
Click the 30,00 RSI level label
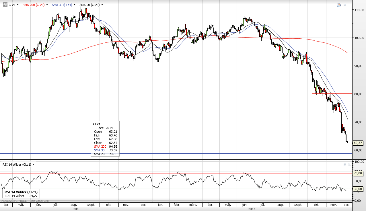coord(359,189)
